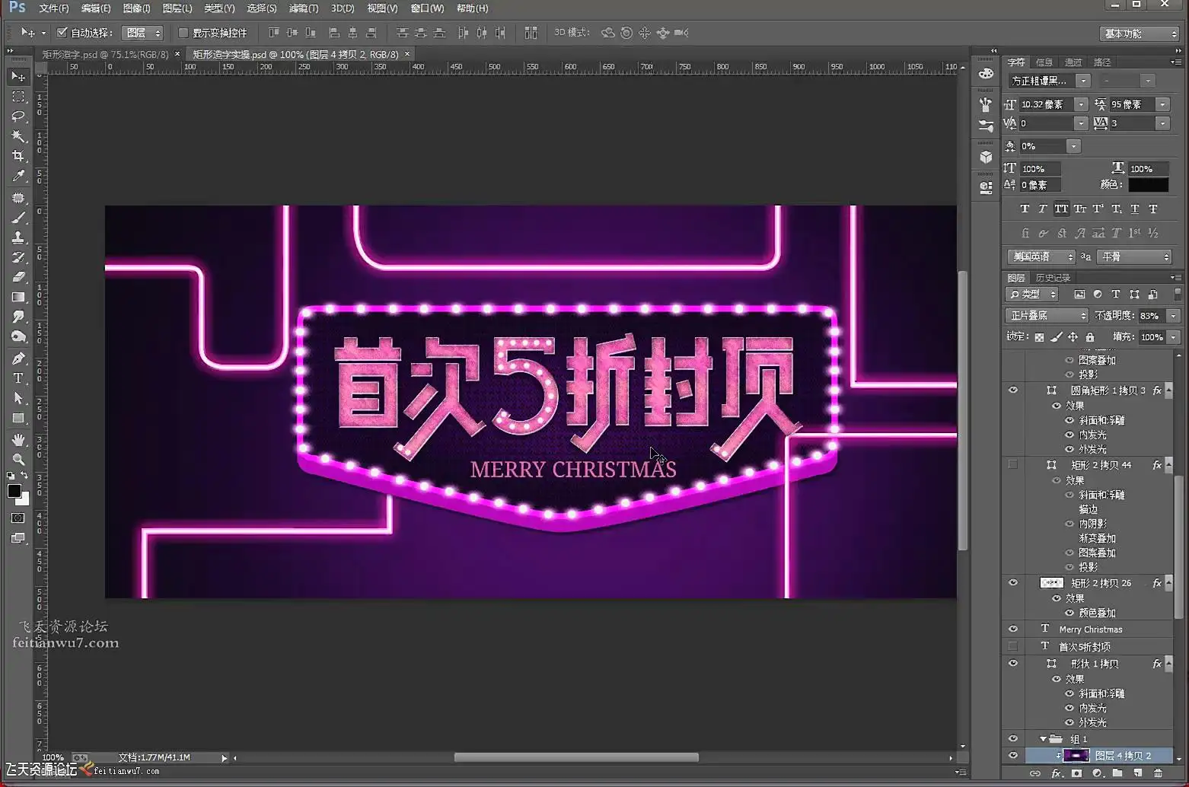Create a new layer group
This screenshot has height=787, width=1189.
1117,773
